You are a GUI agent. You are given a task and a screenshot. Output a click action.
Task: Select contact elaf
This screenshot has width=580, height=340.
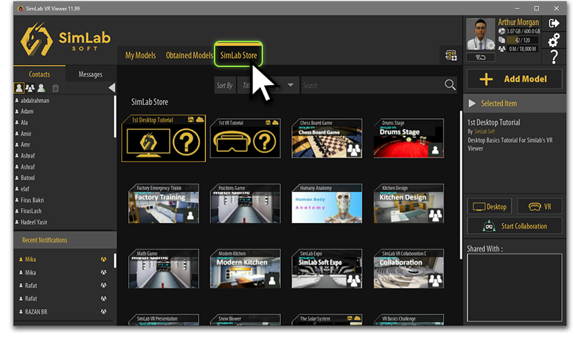point(25,189)
